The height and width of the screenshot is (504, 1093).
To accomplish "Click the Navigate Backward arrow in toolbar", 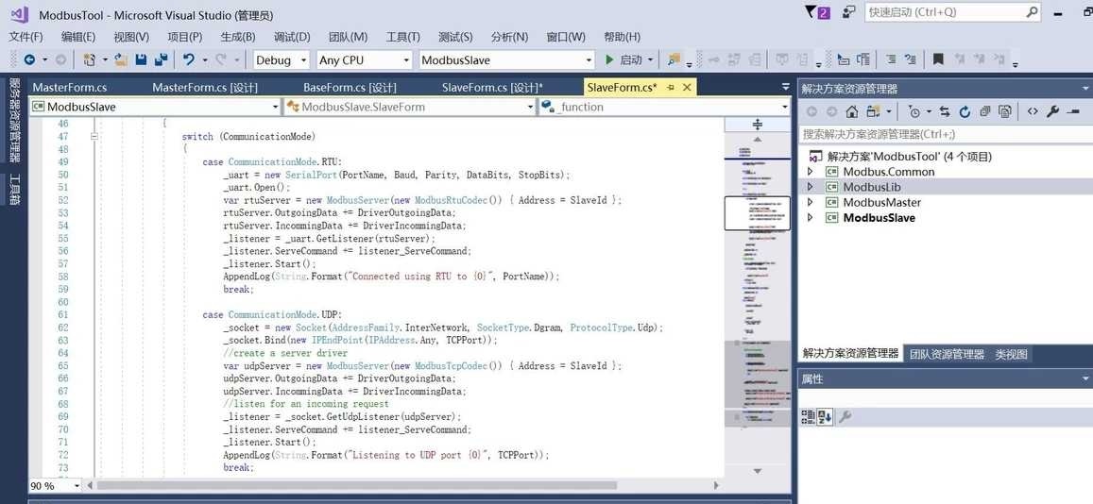I will (x=30, y=60).
